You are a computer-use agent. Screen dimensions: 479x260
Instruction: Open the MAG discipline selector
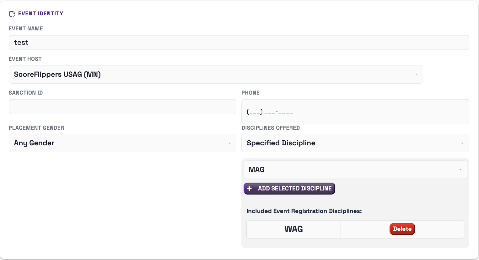[x=355, y=169]
